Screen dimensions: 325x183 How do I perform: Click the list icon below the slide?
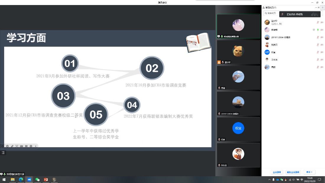[x=3, y=153]
